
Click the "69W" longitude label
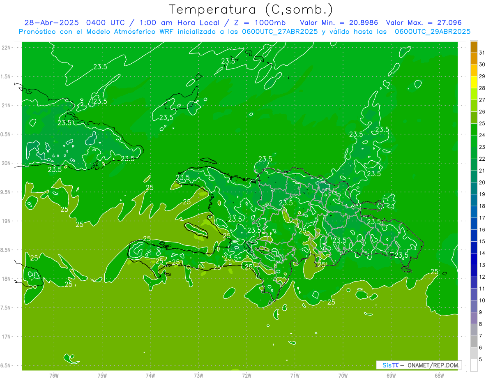click(x=391, y=375)
